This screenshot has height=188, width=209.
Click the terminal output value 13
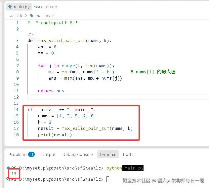pos(14,173)
